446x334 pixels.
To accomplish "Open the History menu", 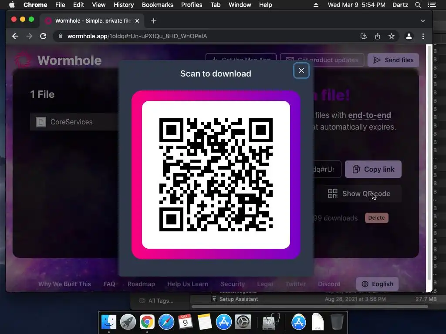I will coord(124,5).
